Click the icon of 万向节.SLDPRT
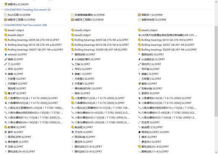 coord(73,132)
